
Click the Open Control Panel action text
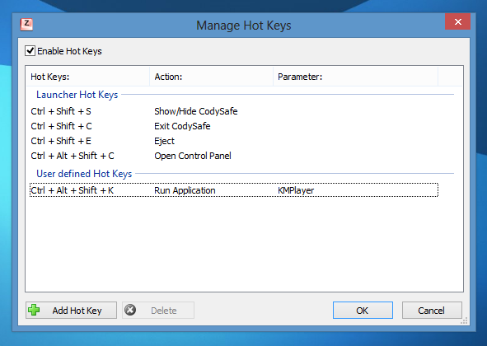click(x=193, y=156)
